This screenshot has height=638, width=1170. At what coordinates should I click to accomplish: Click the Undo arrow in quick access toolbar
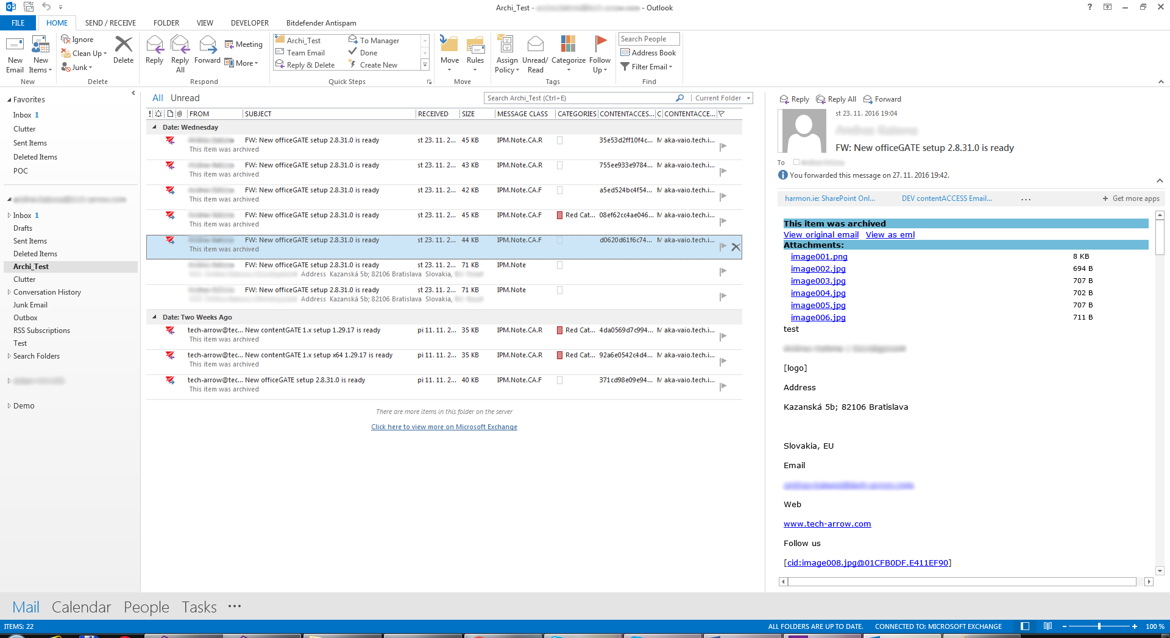click(x=46, y=7)
